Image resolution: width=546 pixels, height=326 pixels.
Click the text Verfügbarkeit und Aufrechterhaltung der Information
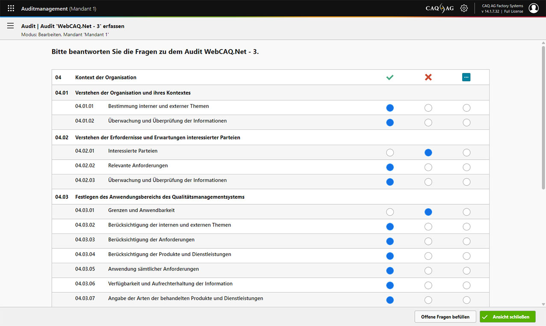pos(171,283)
